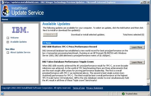Click the Internet Explorer page icon in title bar
The image size is (151, 96).
2,2
